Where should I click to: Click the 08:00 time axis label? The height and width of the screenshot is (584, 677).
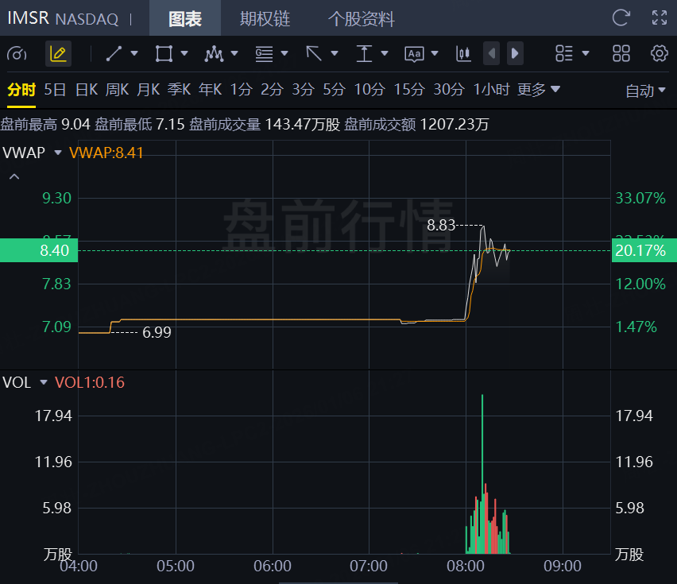point(466,566)
